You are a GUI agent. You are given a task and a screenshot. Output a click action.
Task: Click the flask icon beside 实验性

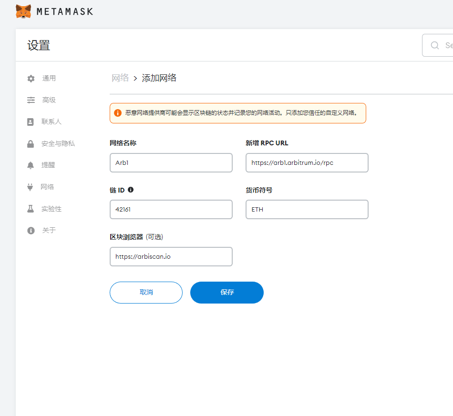[x=31, y=209]
